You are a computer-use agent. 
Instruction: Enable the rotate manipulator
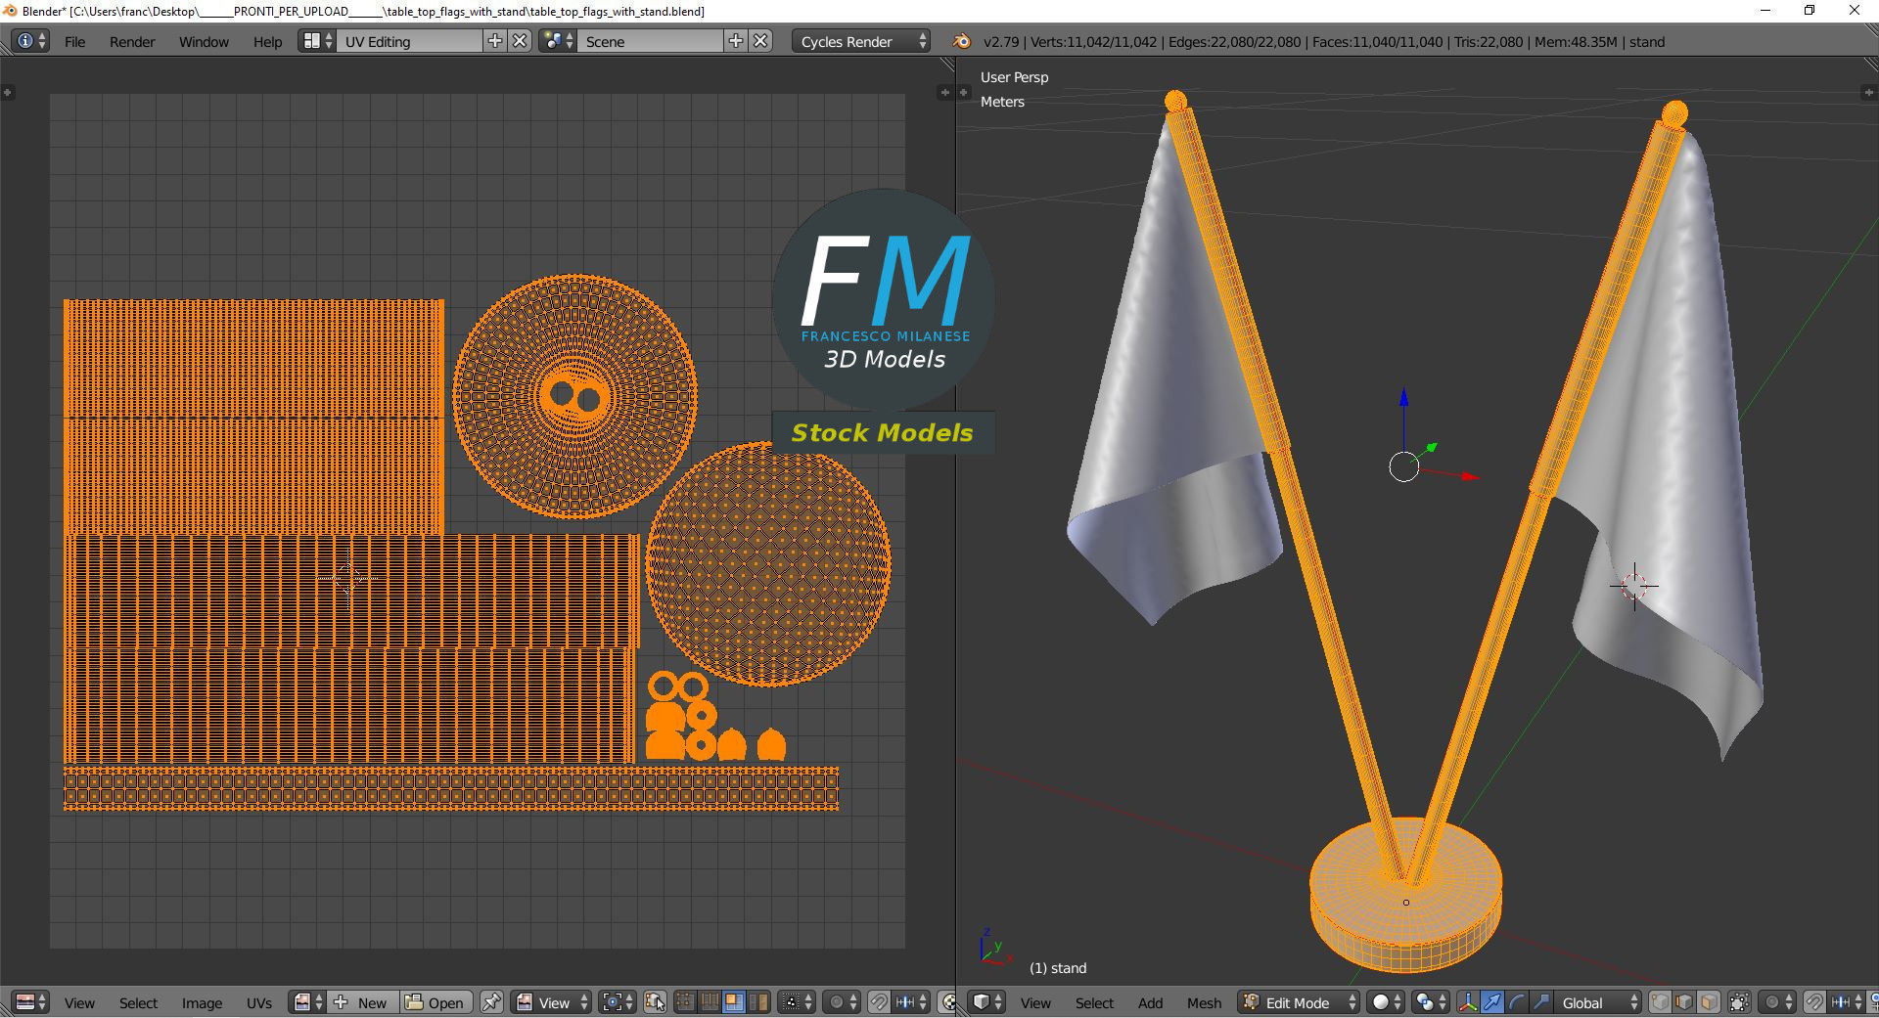pyautogui.click(x=1517, y=1002)
